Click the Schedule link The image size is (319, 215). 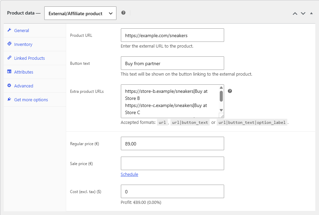tap(129, 174)
